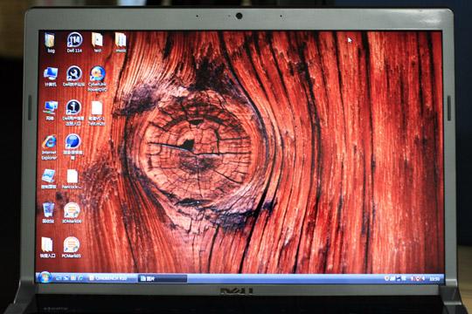This screenshot has height=314, width=472.
Task: Open the Recycle Bin (回收站)
Action: pyautogui.click(x=48, y=213)
